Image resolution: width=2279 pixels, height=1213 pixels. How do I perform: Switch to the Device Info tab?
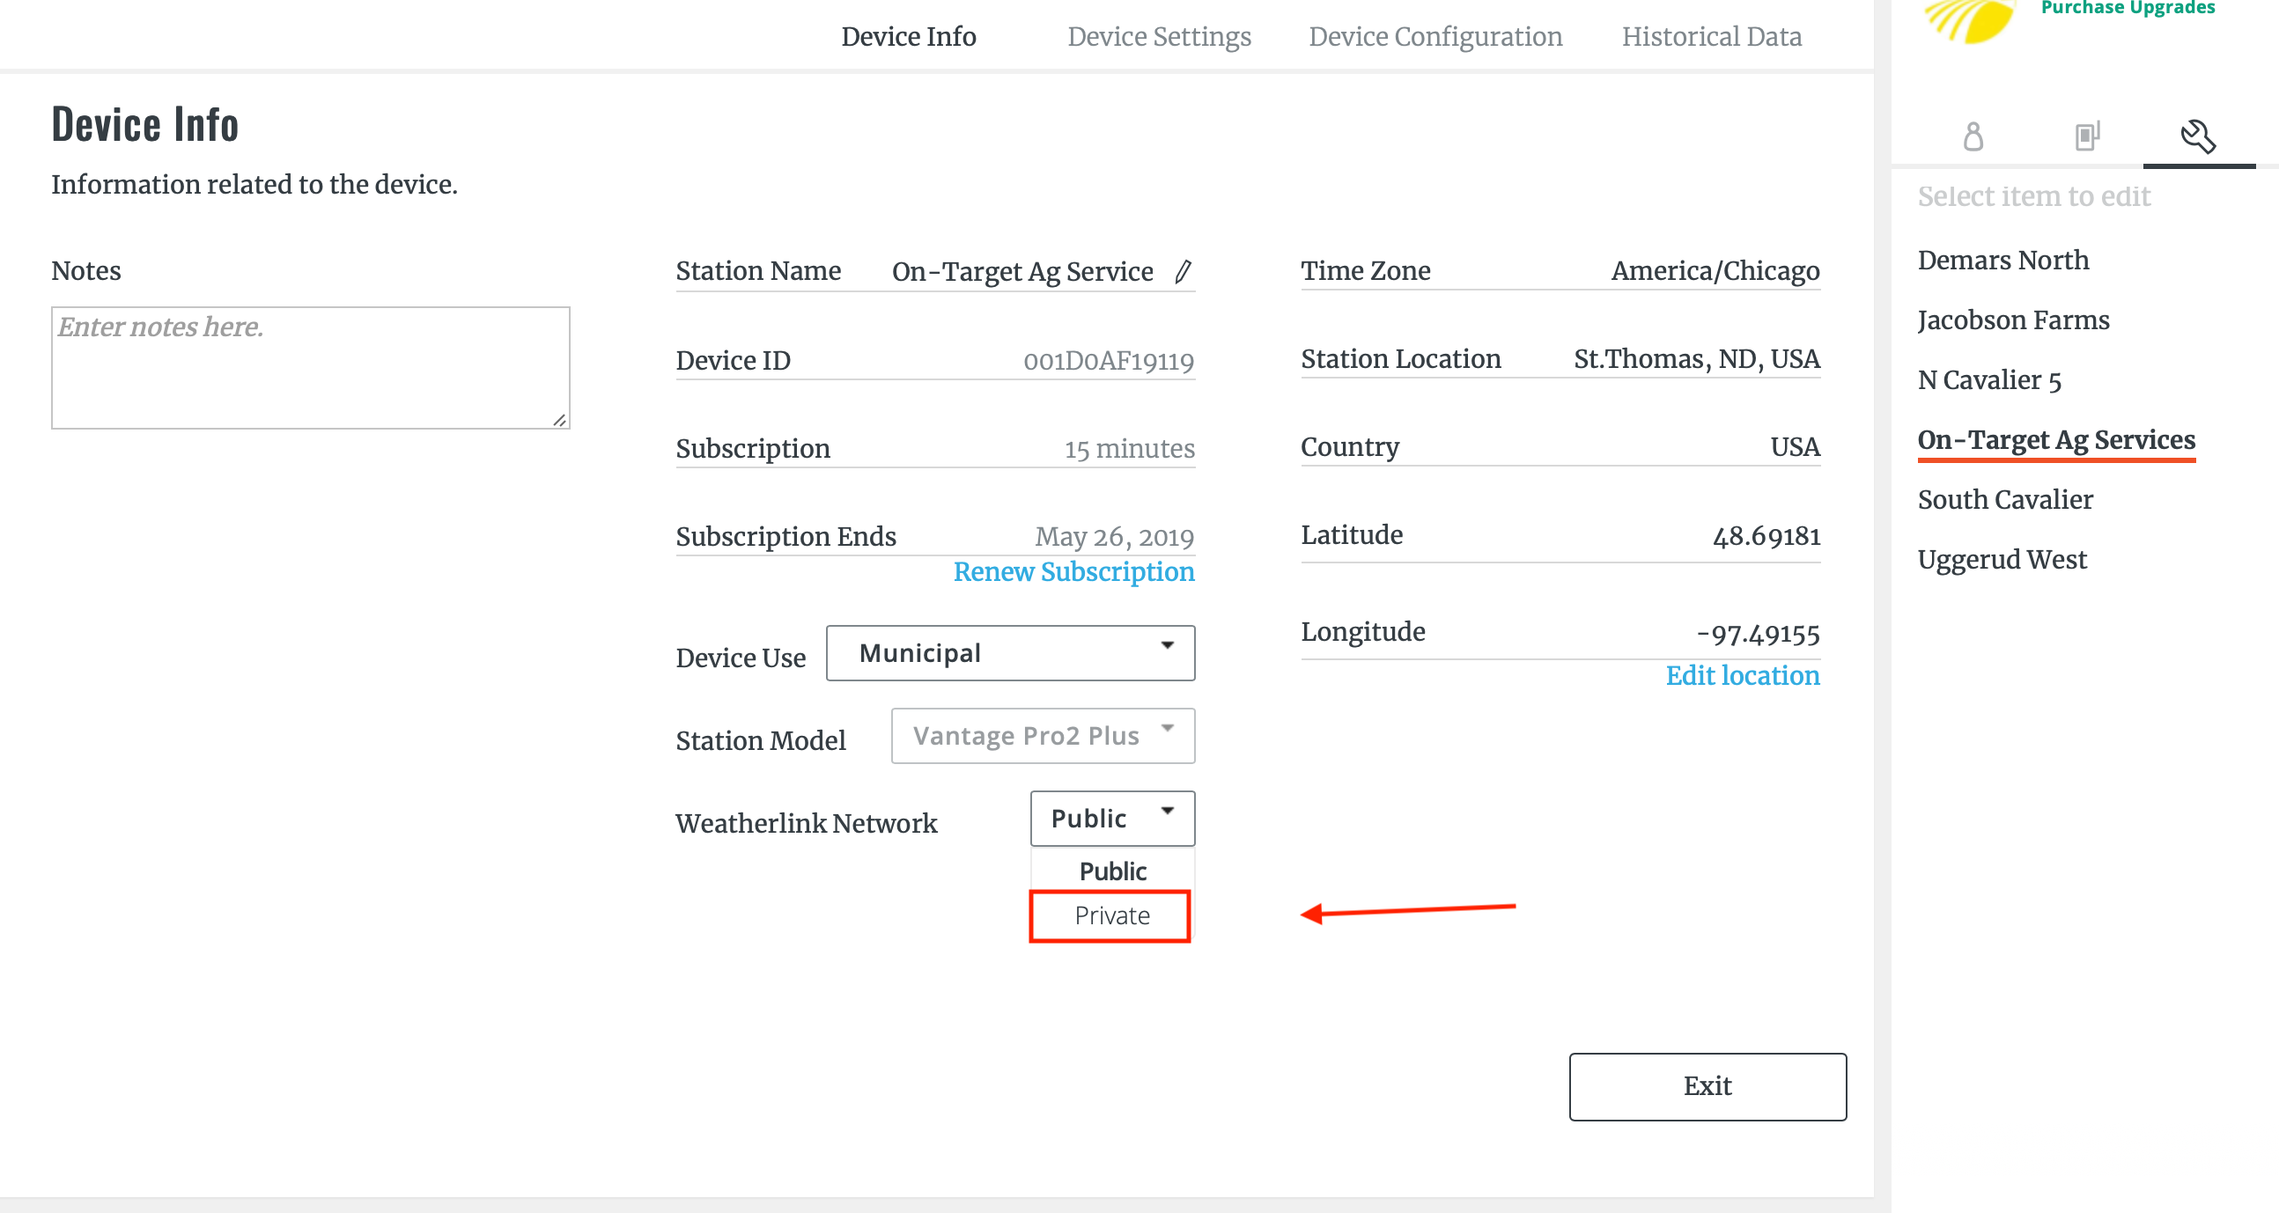coord(909,36)
